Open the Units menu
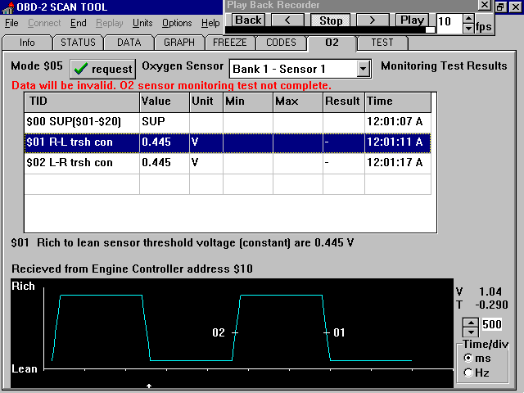 [142, 23]
